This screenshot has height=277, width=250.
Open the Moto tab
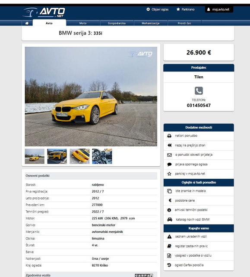(83, 23)
